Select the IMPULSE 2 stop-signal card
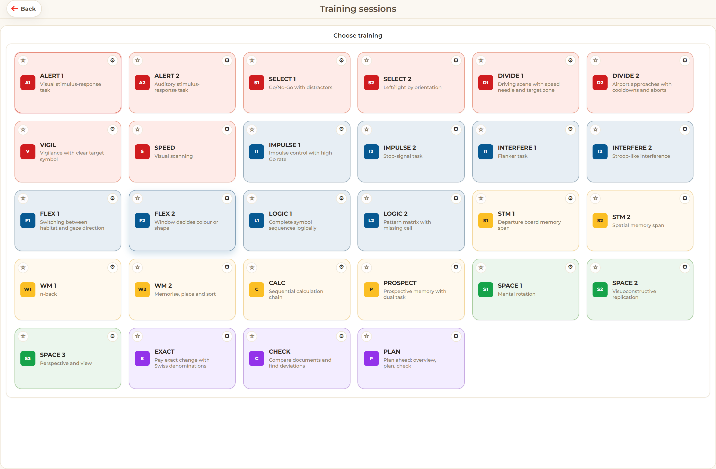The image size is (716, 469). 411,152
